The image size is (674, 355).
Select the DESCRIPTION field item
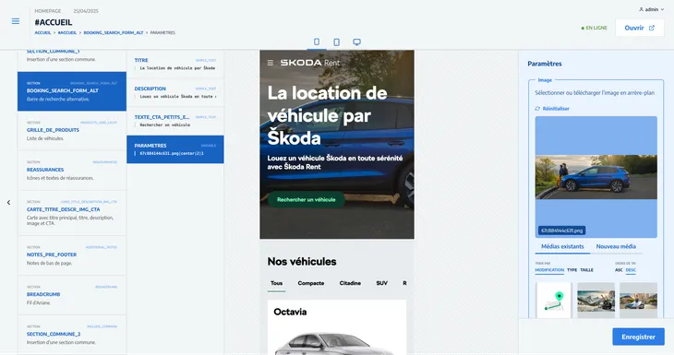[x=175, y=92]
